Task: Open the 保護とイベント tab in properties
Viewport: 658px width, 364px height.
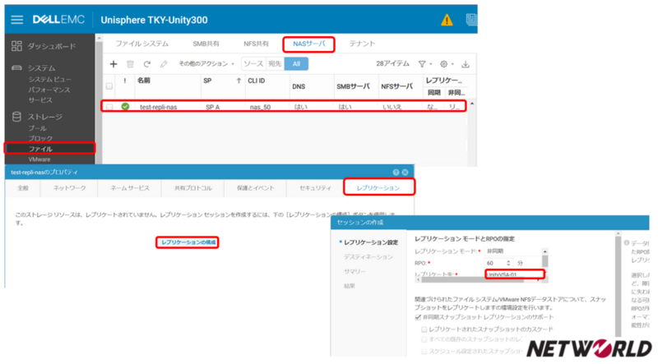Action: click(256, 188)
